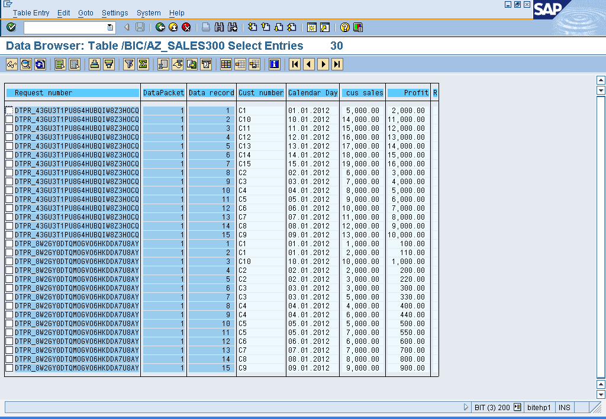Click the green checkmark Enter icon
This screenshot has height=419, width=606.
11,27
